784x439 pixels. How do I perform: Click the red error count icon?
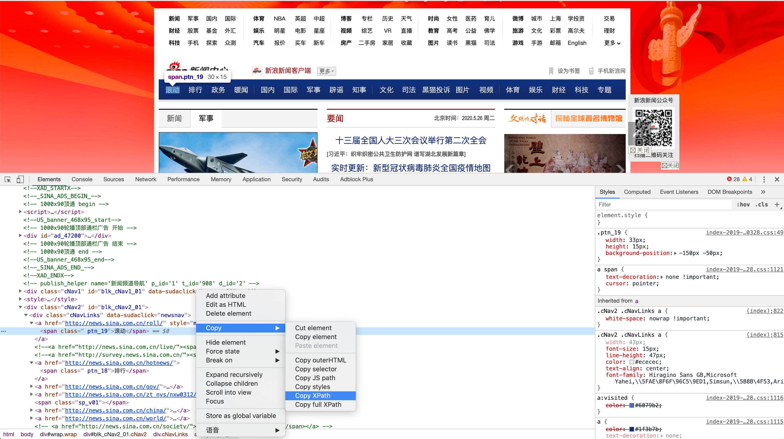click(729, 179)
